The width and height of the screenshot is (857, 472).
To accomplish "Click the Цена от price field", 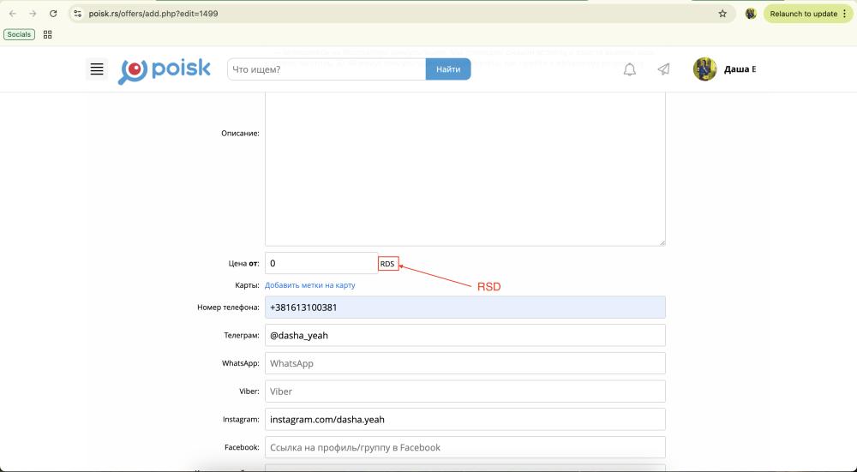I will [x=321, y=264].
